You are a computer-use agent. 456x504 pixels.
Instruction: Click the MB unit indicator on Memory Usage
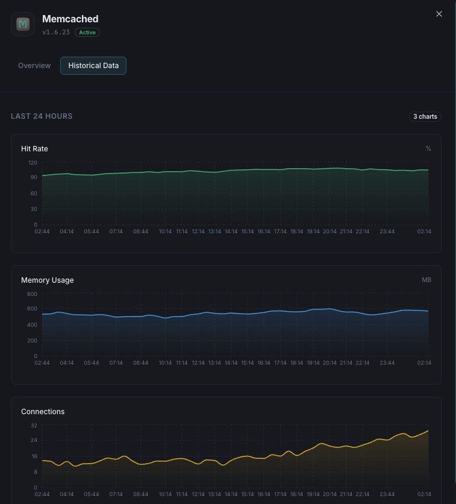click(x=426, y=280)
